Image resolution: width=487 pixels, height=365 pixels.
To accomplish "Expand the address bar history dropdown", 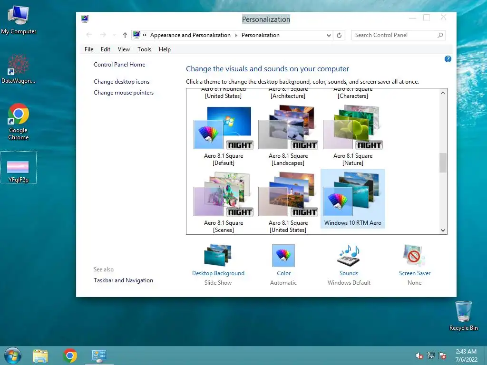I will pyautogui.click(x=329, y=35).
